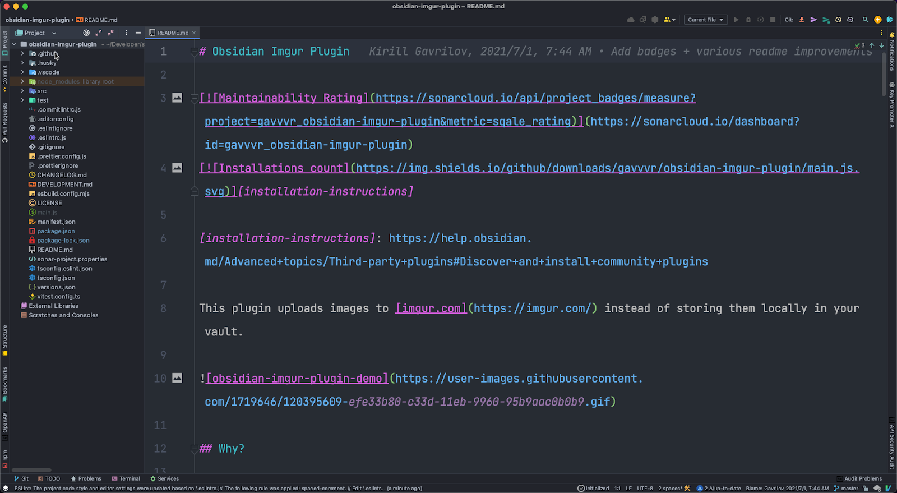Expand the .github folder

tap(22, 53)
